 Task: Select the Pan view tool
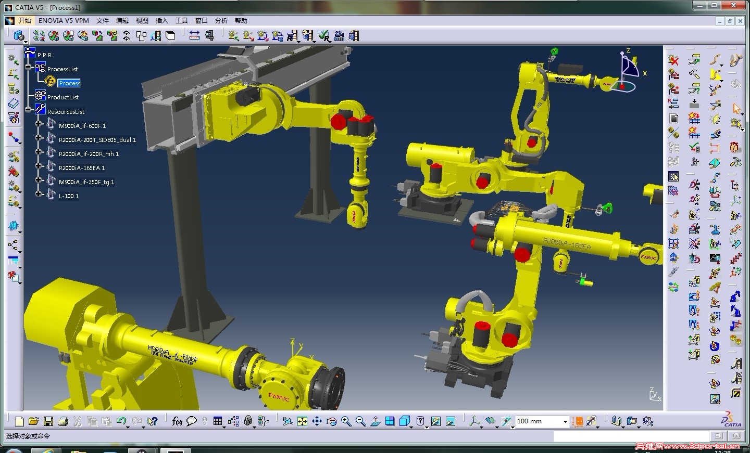coord(317,421)
